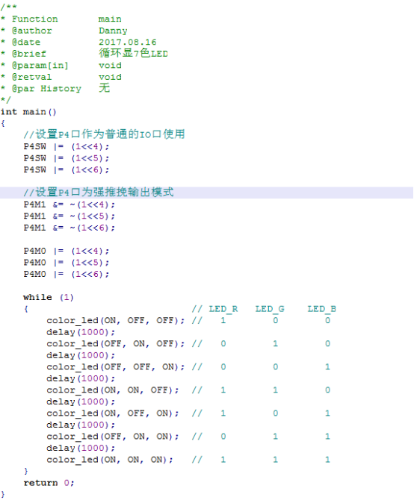Screen dimensions: 414x500
Task: Click the P4 IO port setup comment
Action: [x=105, y=134]
